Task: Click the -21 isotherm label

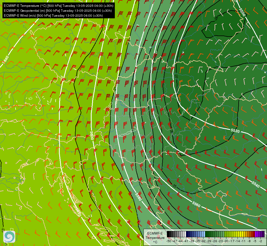Action: click(115, 89)
